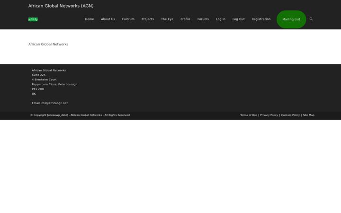This screenshot has height=213, width=341.
Task: Open the Home menu item
Action: pos(90,19)
